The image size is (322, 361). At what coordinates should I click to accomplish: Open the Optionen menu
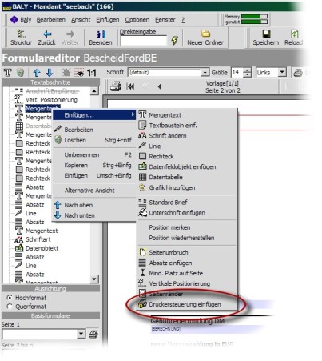(x=137, y=20)
